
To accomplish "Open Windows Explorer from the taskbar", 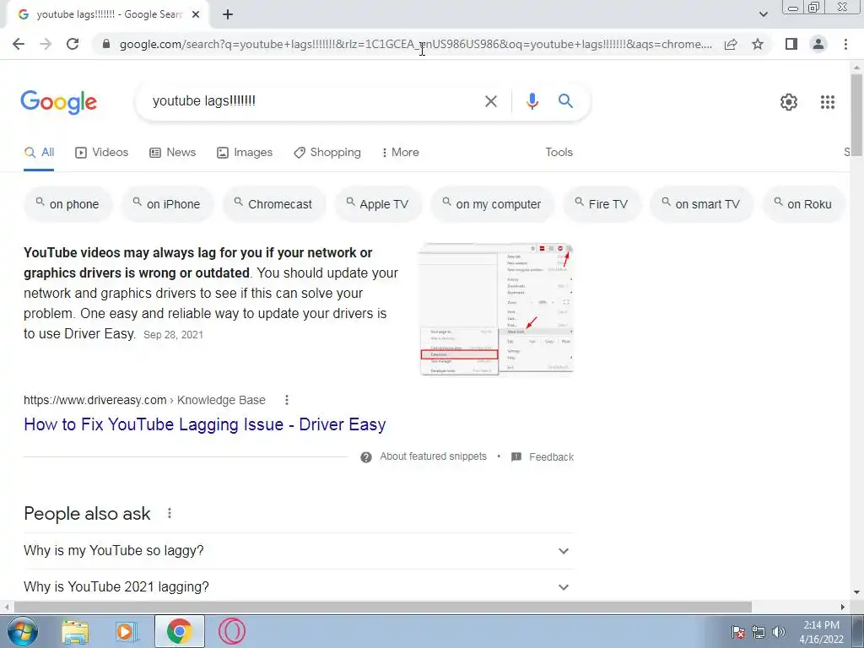I will coord(75,631).
